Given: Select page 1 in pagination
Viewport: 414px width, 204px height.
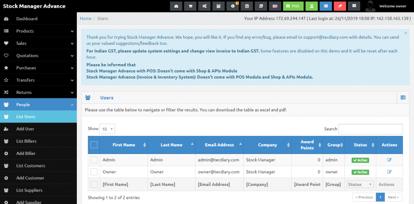Looking at the screenshot, I should pyautogui.click(x=380, y=197).
